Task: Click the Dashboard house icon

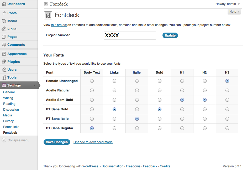Action: pyautogui.click(x=4, y=4)
